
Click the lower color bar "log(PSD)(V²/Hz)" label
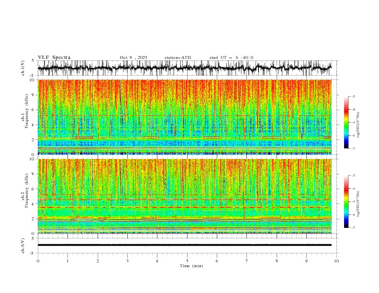click(358, 204)
